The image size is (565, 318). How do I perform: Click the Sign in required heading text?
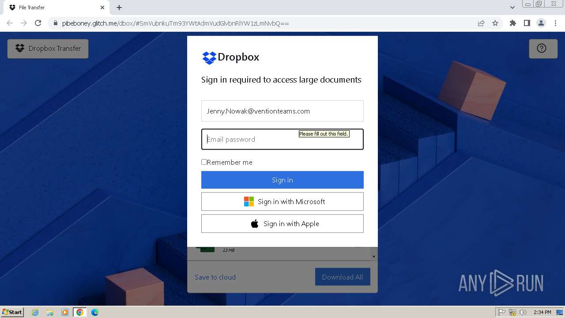point(281,79)
